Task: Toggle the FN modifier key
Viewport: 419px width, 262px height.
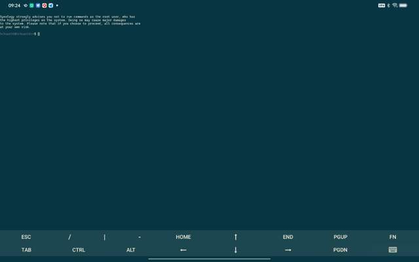Action: coord(393,237)
